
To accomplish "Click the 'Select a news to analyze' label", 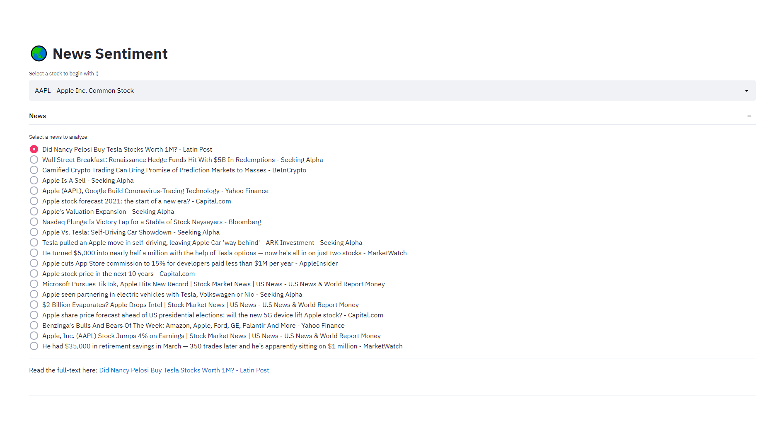I will click(58, 137).
